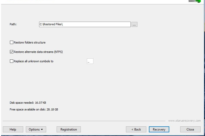Enable Restore folders structure checkbox

point(11,42)
